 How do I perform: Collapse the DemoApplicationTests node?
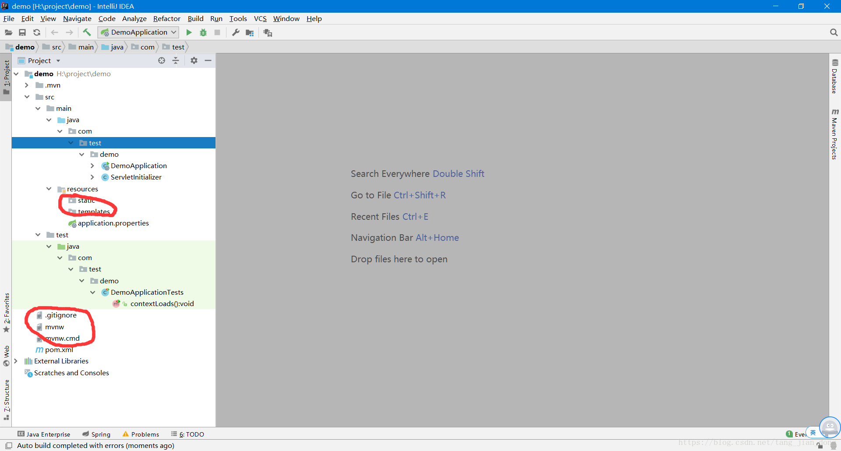(93, 292)
